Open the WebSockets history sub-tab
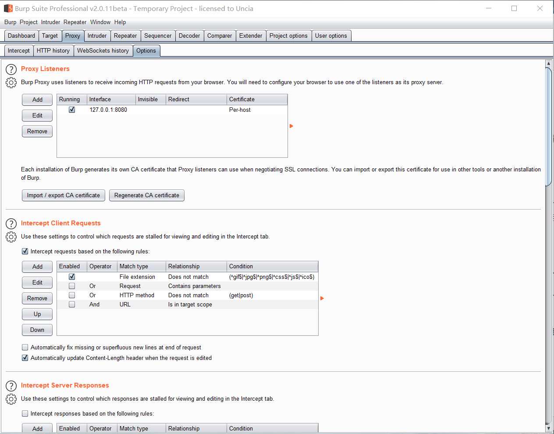 point(103,50)
